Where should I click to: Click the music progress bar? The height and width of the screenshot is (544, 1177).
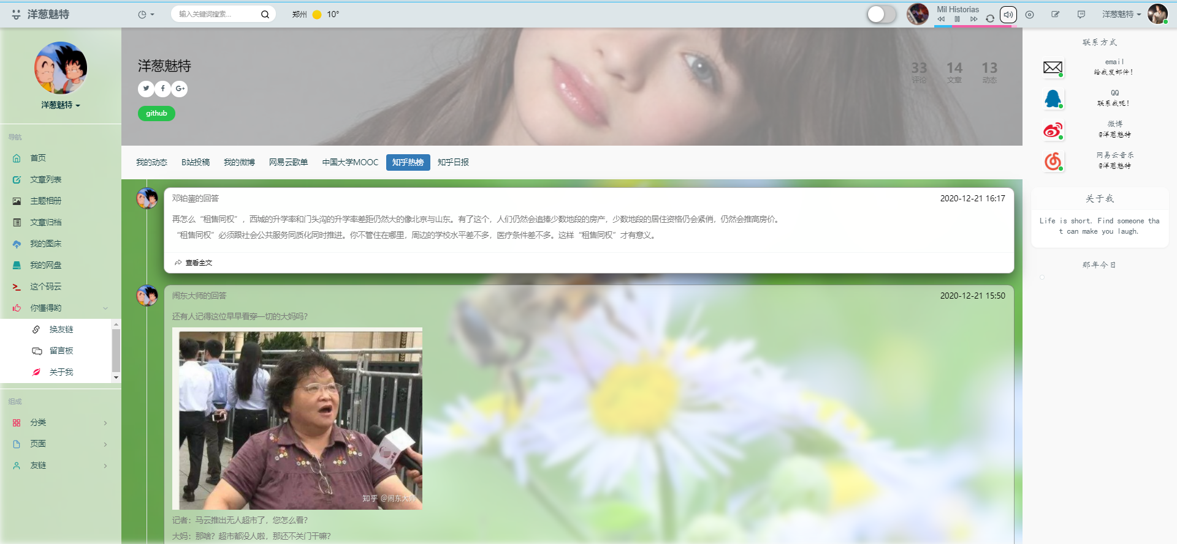coord(976,26)
